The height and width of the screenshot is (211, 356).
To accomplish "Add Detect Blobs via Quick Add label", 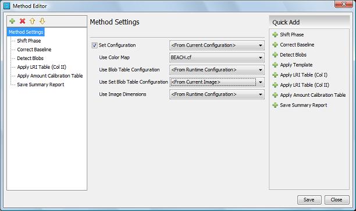I will tap(293, 55).
